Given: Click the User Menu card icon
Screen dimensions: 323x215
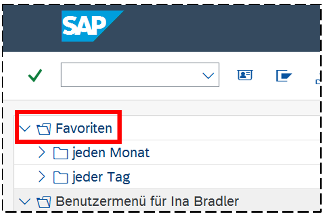Looking at the screenshot, I should click(x=245, y=75).
